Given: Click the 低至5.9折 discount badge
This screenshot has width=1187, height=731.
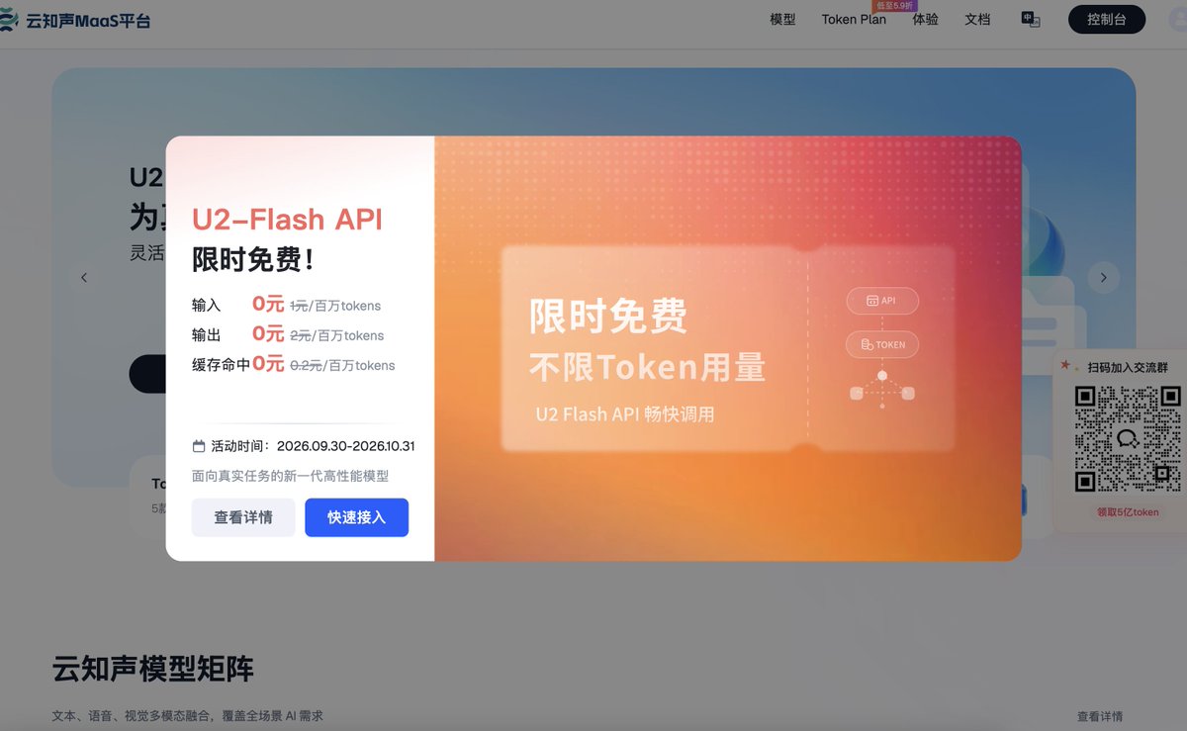Looking at the screenshot, I should point(895,6).
